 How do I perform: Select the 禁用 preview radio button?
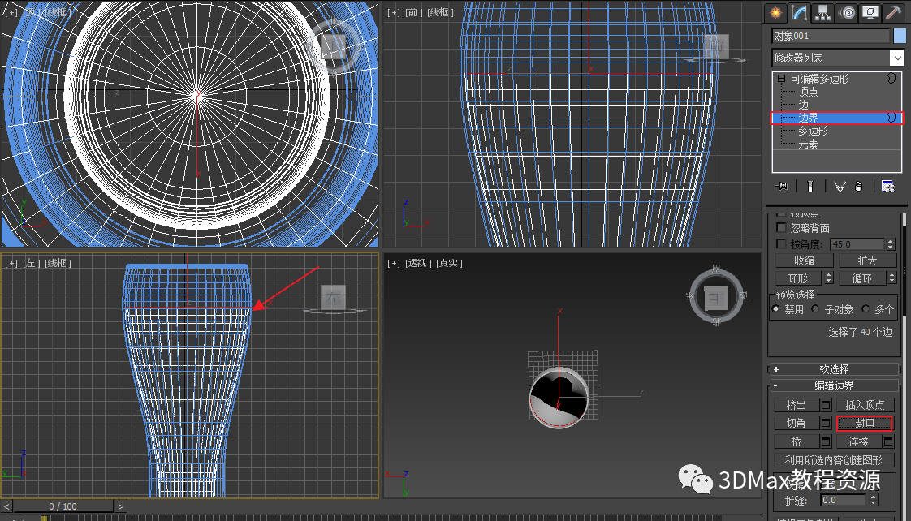tap(775, 309)
